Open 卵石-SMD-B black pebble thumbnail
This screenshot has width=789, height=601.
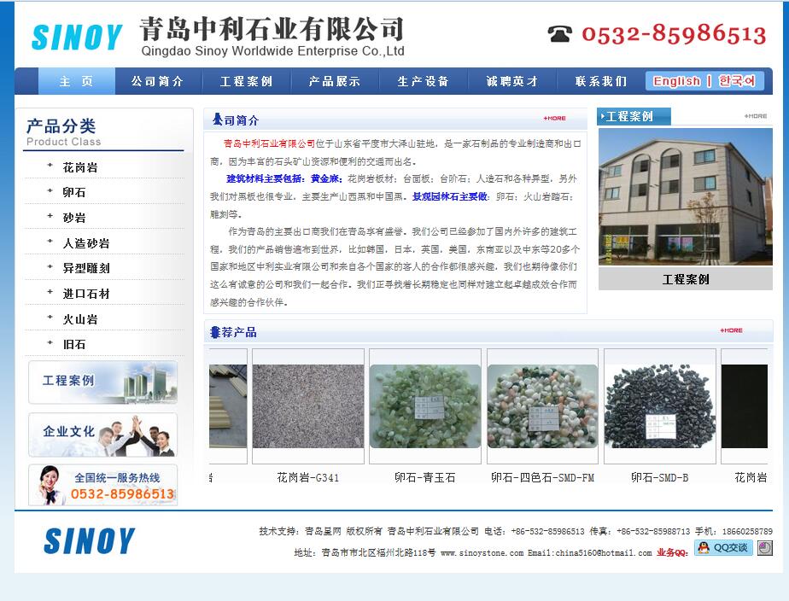pos(660,406)
